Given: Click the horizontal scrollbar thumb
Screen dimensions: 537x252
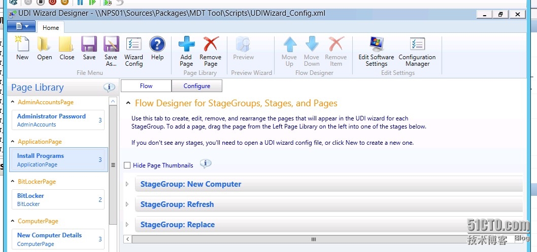Looking at the screenshot, I should [313, 239].
